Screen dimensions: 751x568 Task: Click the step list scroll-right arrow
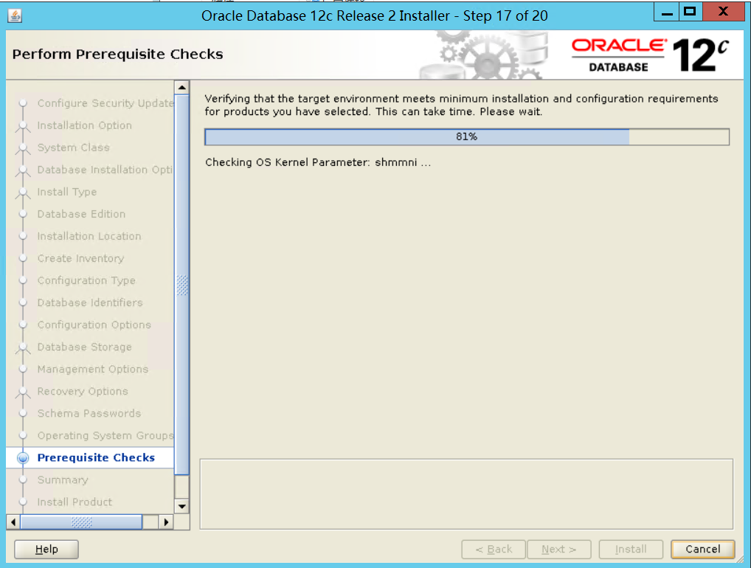tap(166, 522)
